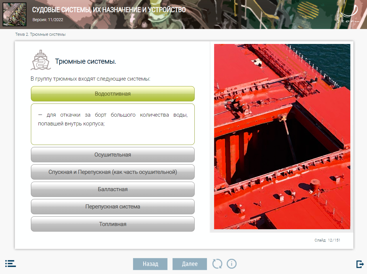The height and width of the screenshot is (274, 367).
Task: Click the Водоотливная description paragraph
Action: click(x=113, y=119)
